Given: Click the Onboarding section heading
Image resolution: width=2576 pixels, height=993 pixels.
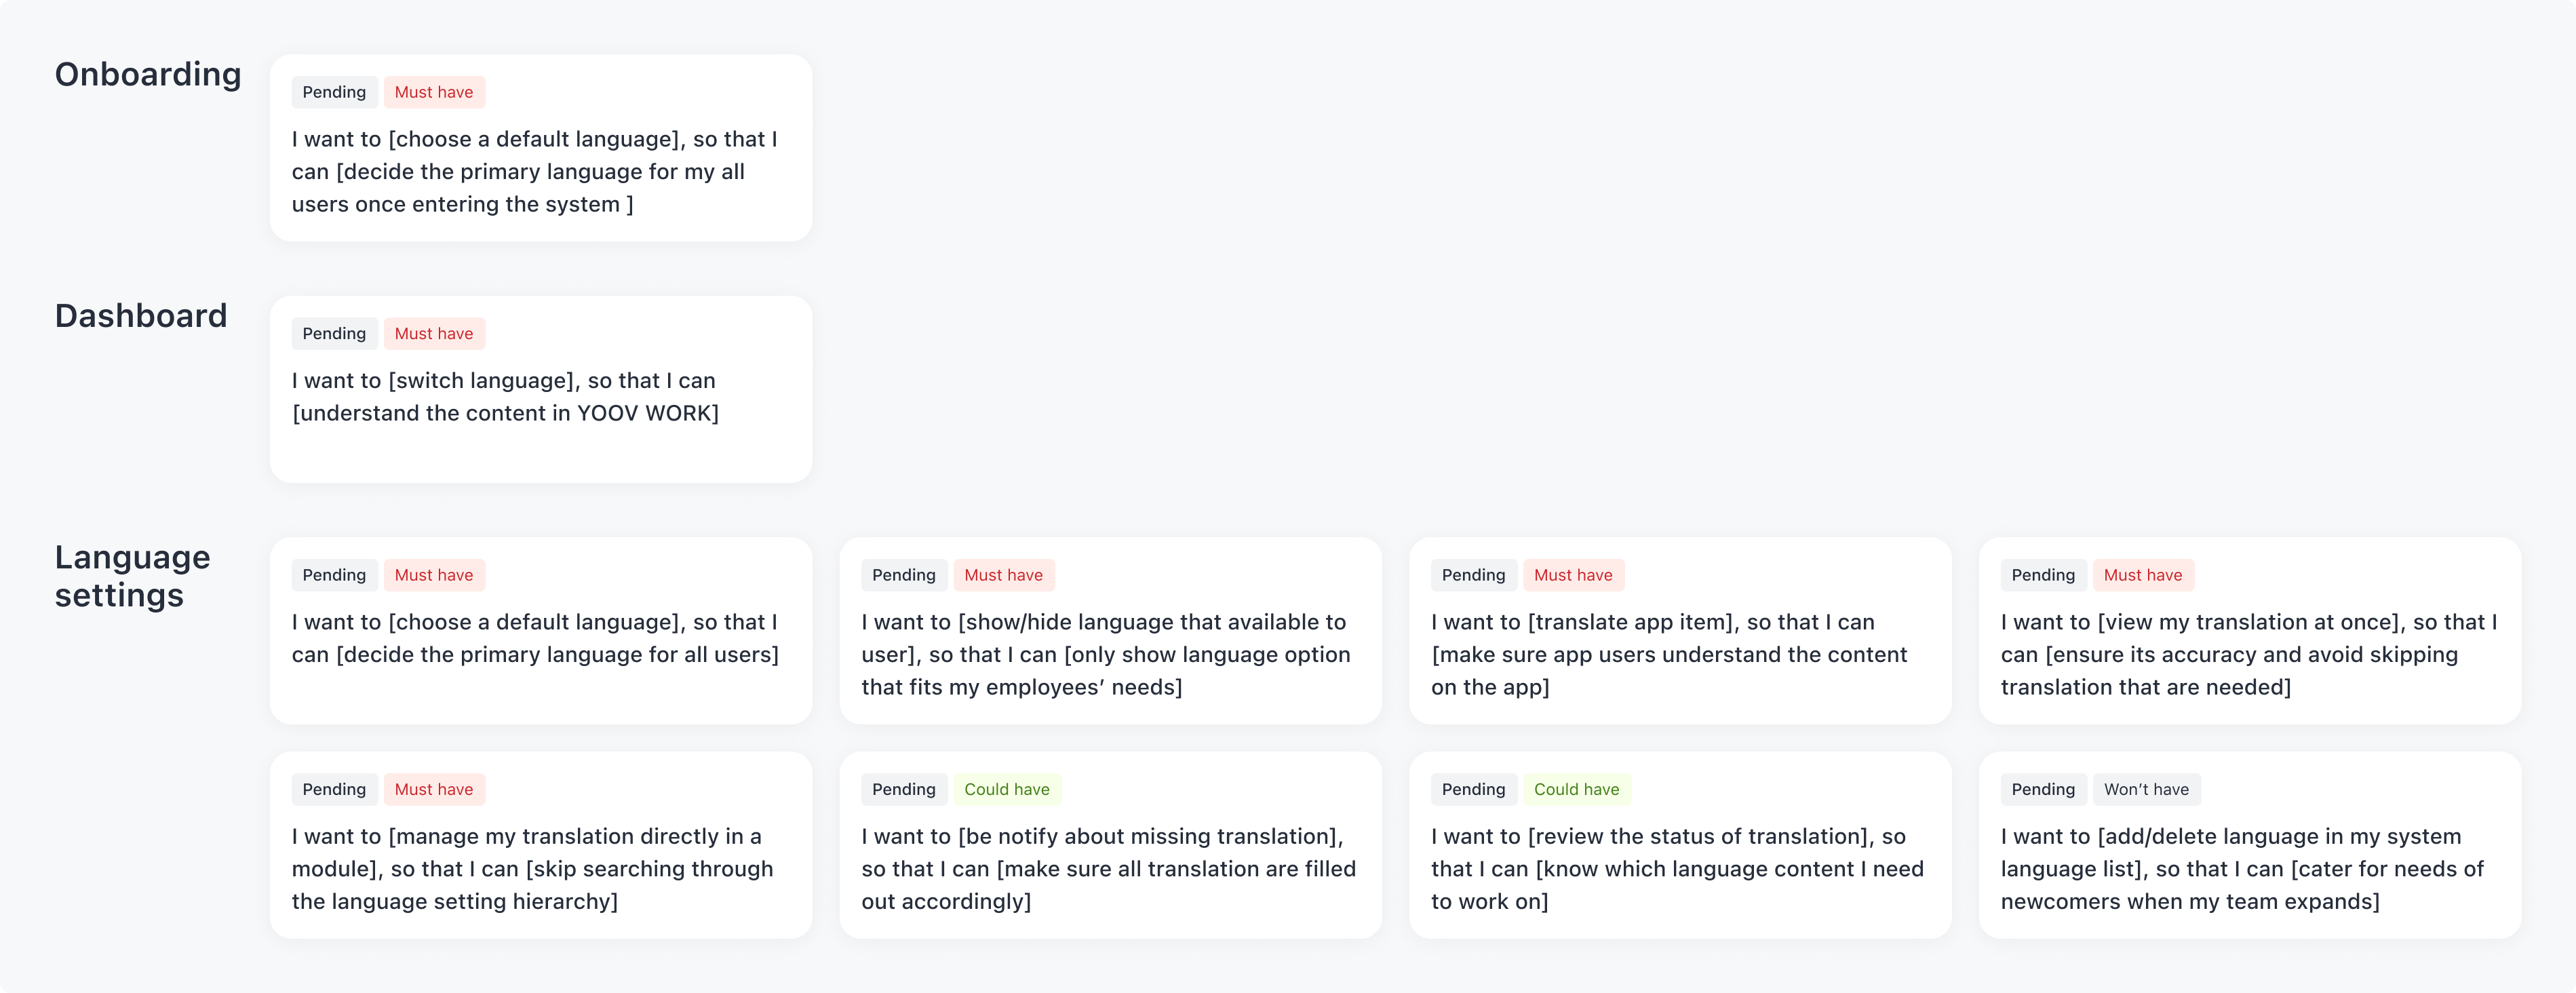Looking at the screenshot, I should pos(148,75).
